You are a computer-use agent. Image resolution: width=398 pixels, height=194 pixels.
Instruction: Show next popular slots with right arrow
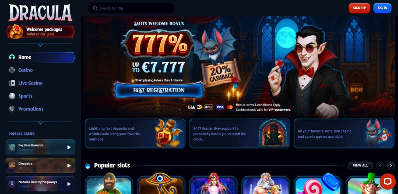[391, 165]
